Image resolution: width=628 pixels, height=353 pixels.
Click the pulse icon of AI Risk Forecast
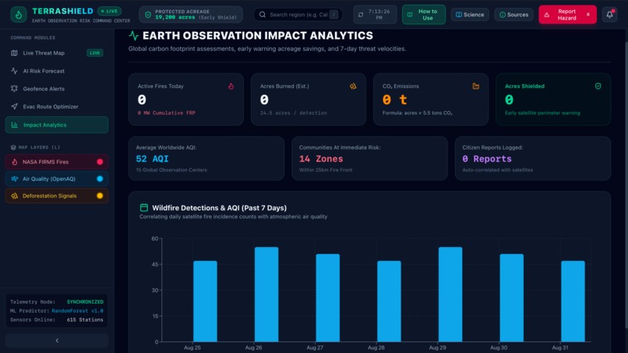[15, 71]
